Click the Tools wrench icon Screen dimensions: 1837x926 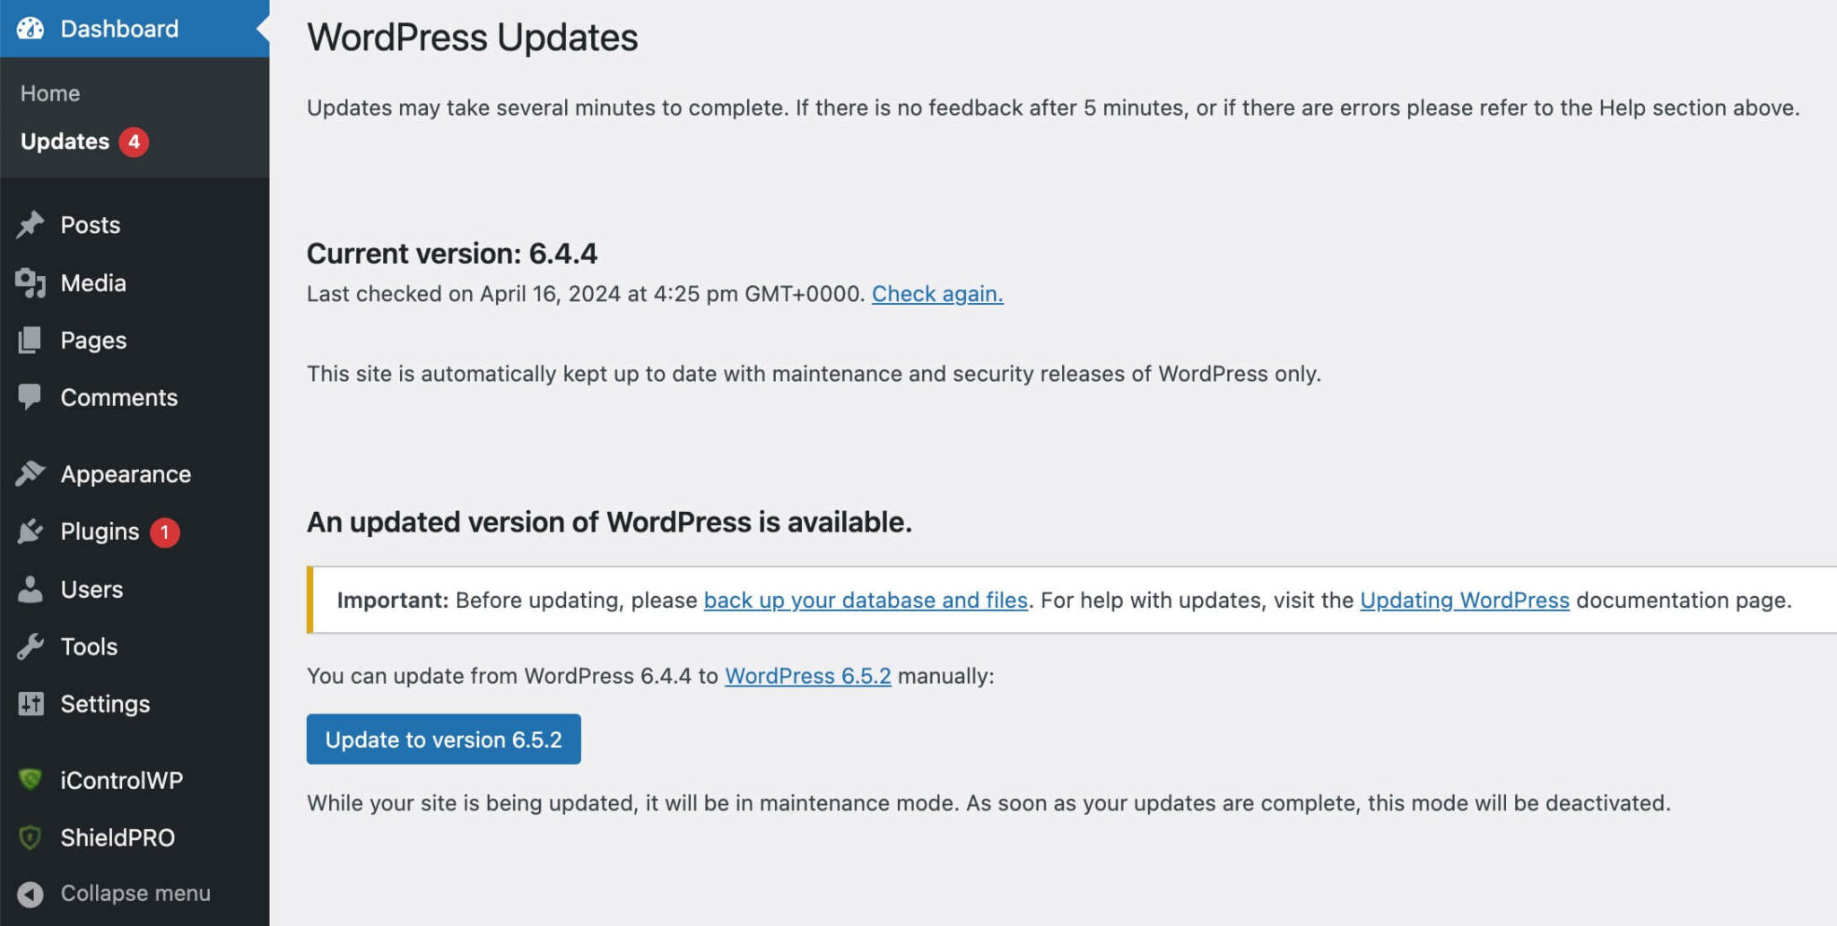pyautogui.click(x=30, y=646)
